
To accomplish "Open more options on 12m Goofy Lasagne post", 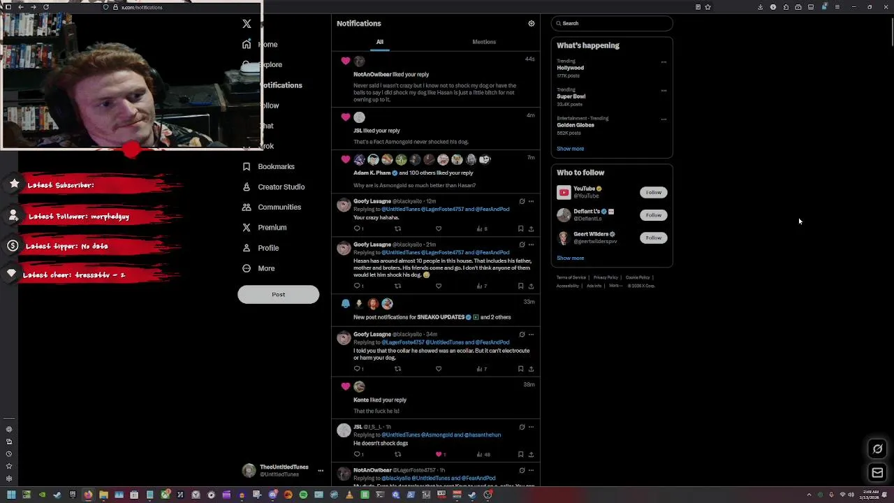I will pos(532,201).
